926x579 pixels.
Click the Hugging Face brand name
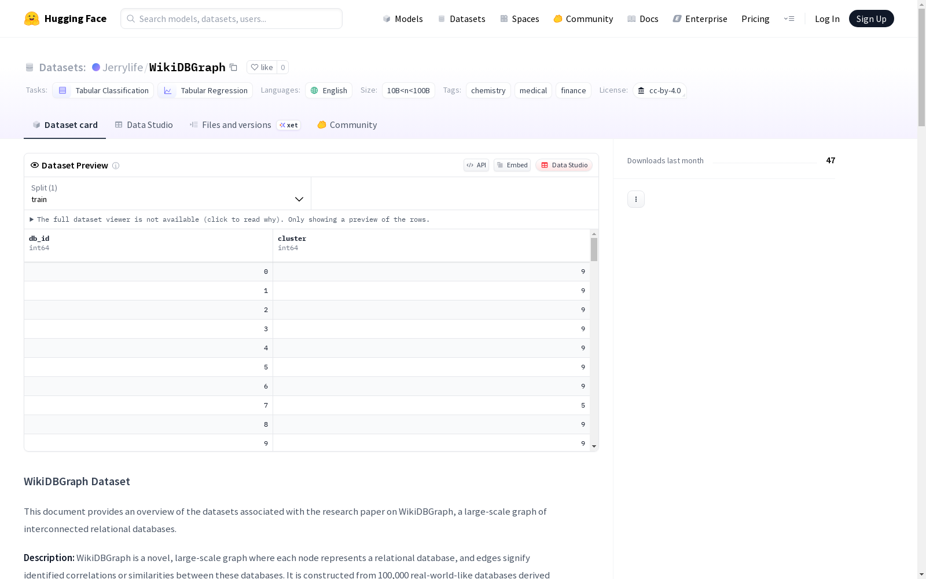pyautogui.click(x=75, y=19)
